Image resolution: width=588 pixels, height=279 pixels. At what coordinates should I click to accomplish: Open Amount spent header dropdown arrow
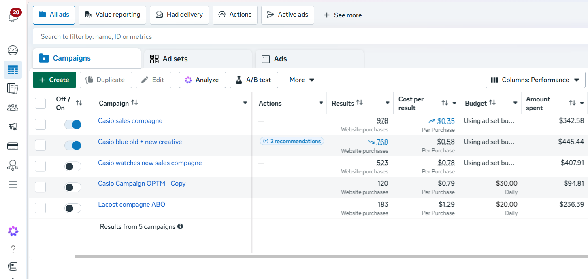point(582,103)
